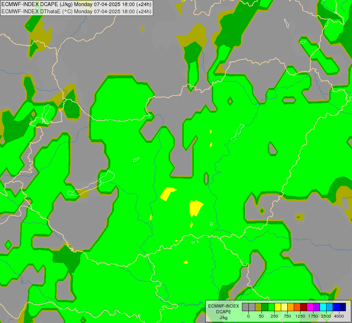The height and width of the screenshot is (323, 352).
Task: Click the legend value 0
Action: point(248,316)
